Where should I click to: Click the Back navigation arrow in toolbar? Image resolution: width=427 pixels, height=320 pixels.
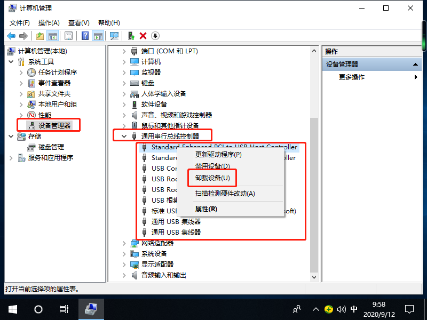(x=12, y=35)
